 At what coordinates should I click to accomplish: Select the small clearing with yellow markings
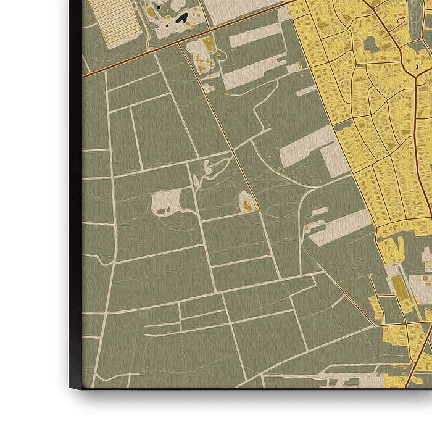pos(246,202)
